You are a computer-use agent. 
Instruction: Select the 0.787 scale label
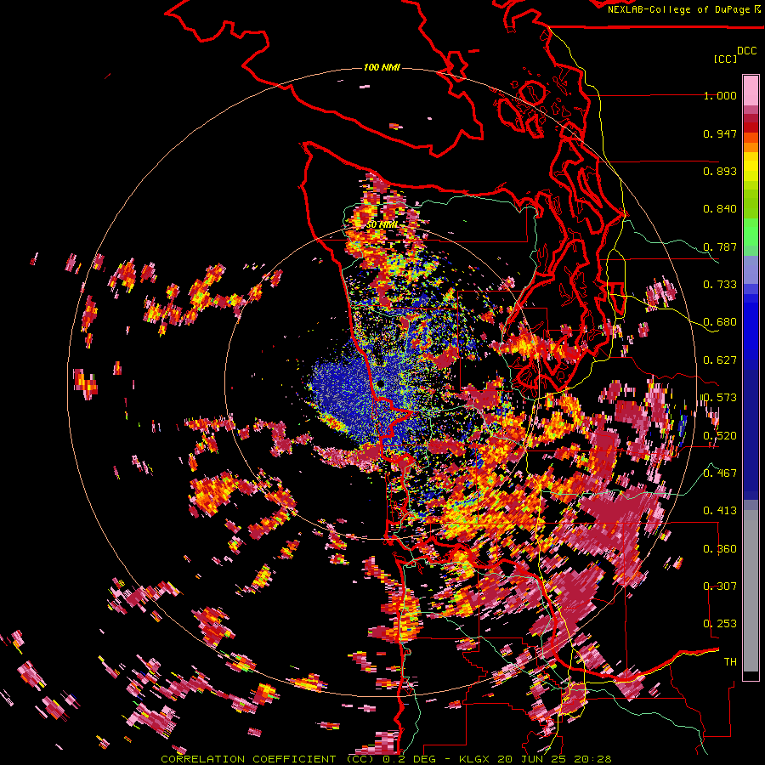pos(720,246)
